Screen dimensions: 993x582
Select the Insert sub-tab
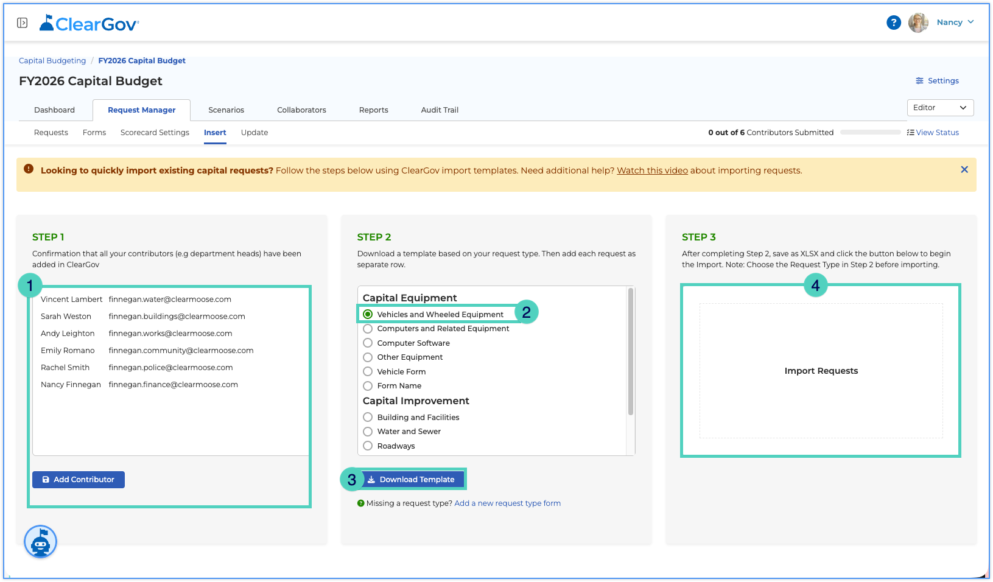click(215, 133)
